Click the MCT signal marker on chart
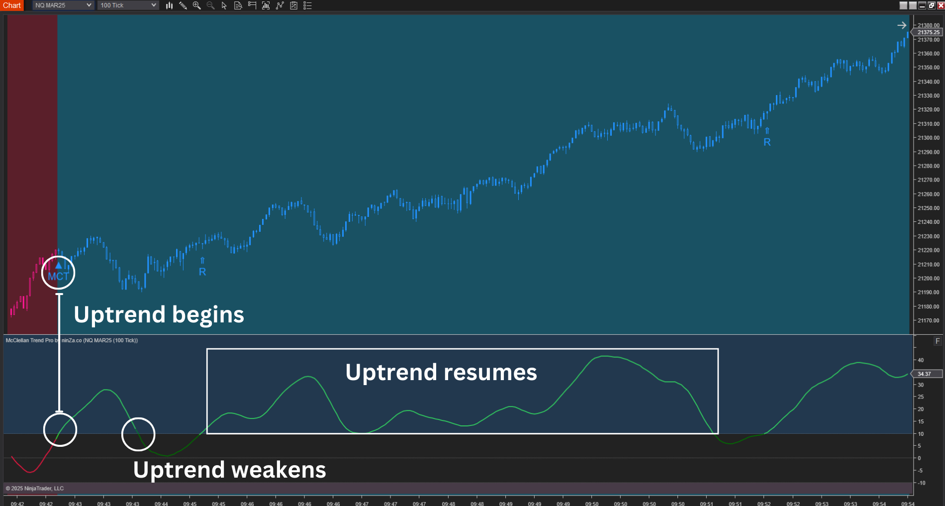This screenshot has width=945, height=506. (x=58, y=273)
